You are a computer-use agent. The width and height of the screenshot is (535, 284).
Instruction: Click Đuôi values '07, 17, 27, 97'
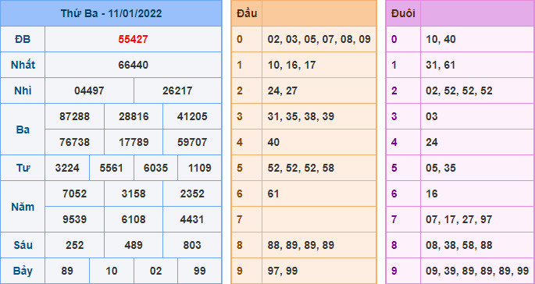[x=459, y=219]
